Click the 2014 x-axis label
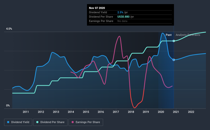 coord(71,112)
